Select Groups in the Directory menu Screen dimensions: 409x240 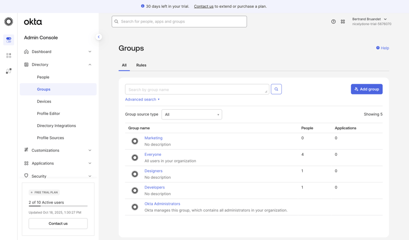coord(58,89)
